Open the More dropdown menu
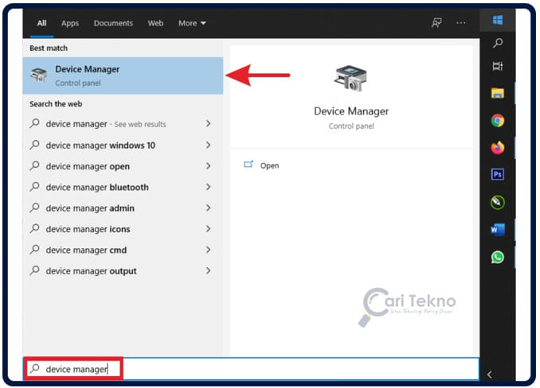The width and height of the screenshot is (540, 388). pyautogui.click(x=192, y=23)
